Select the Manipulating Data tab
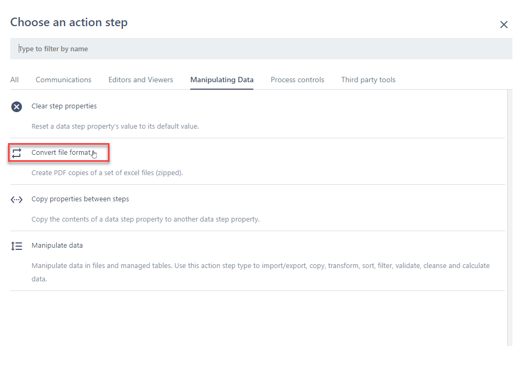Screen dimensions: 521x370 pyautogui.click(x=222, y=80)
